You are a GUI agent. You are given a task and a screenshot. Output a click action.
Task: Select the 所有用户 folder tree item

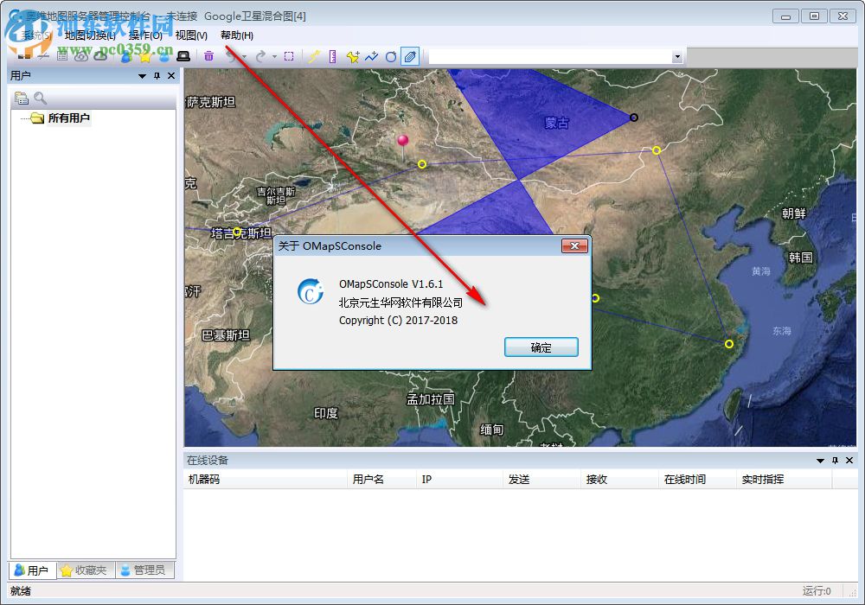coord(68,118)
